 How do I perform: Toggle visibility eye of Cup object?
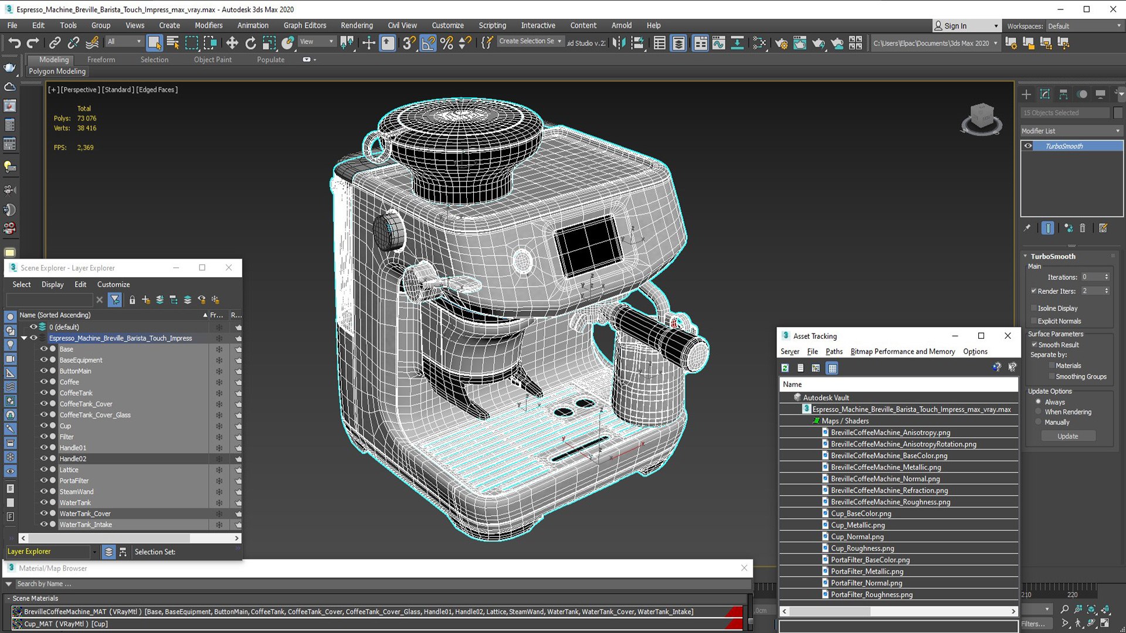(x=43, y=426)
